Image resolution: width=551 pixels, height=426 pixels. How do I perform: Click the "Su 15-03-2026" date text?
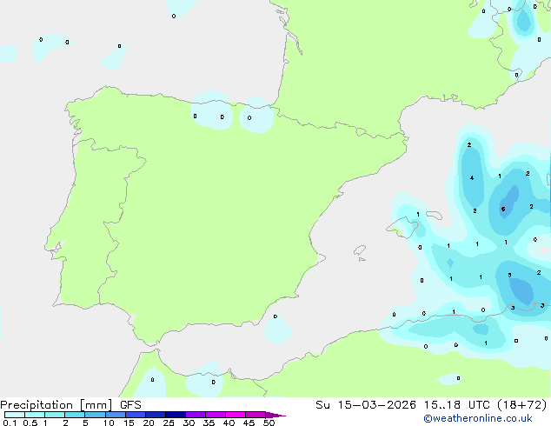[366, 405]
